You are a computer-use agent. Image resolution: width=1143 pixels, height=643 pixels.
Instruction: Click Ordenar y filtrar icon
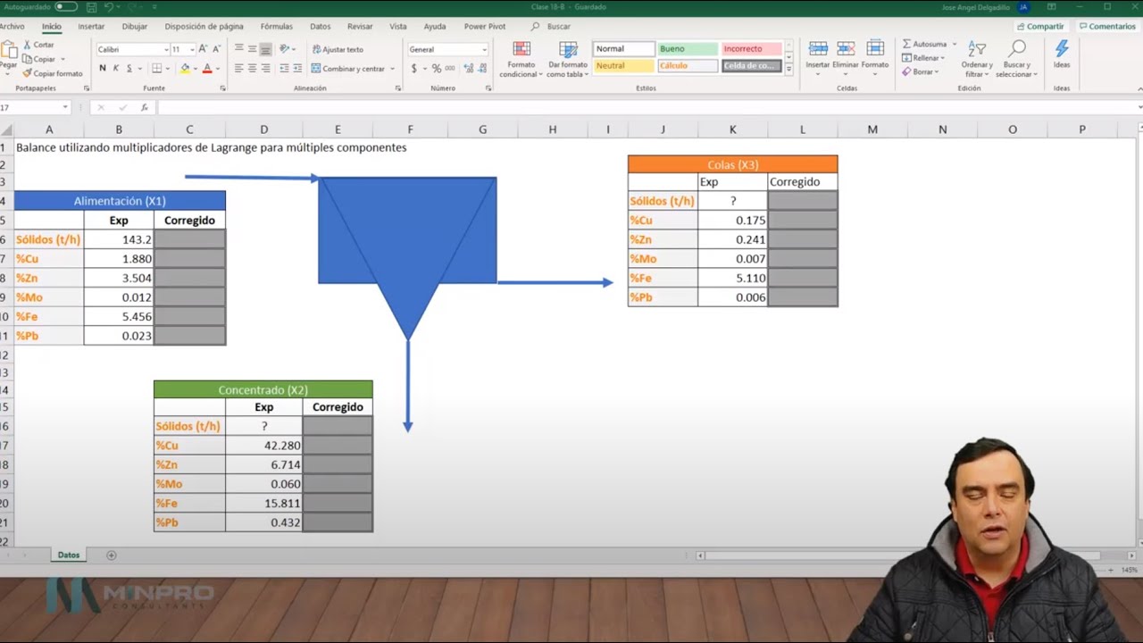977,50
